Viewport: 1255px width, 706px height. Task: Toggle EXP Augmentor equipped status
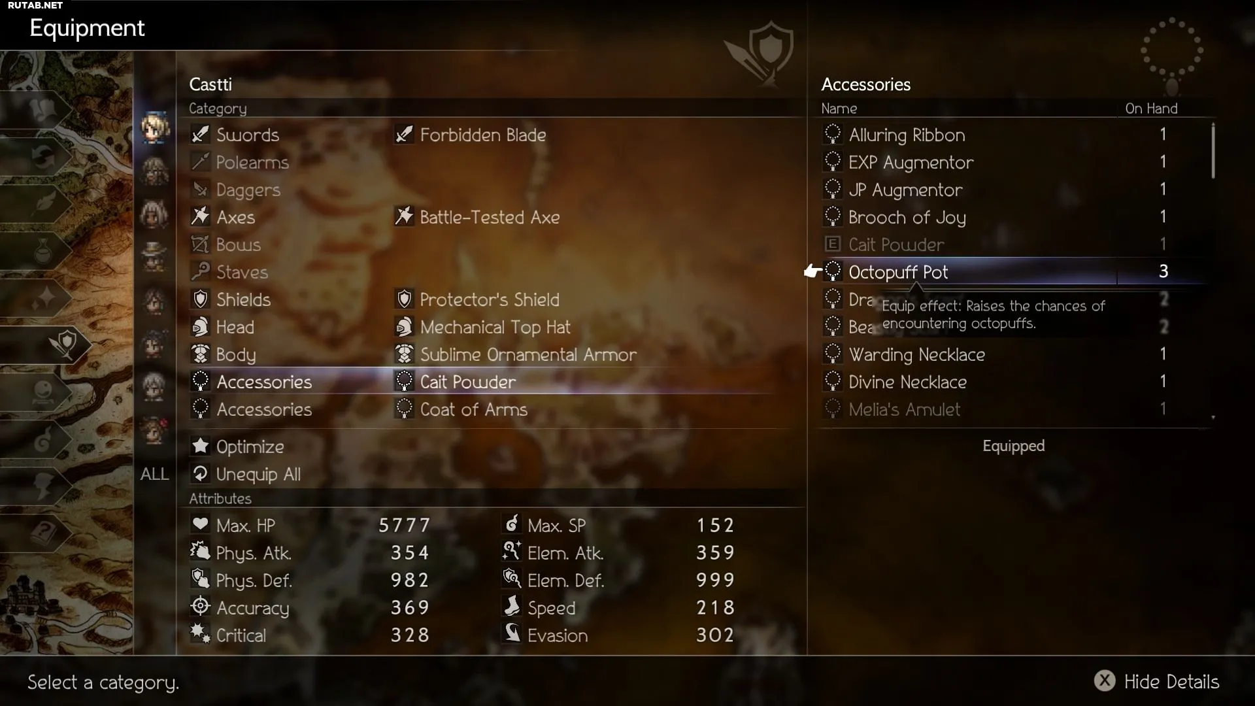coord(911,162)
